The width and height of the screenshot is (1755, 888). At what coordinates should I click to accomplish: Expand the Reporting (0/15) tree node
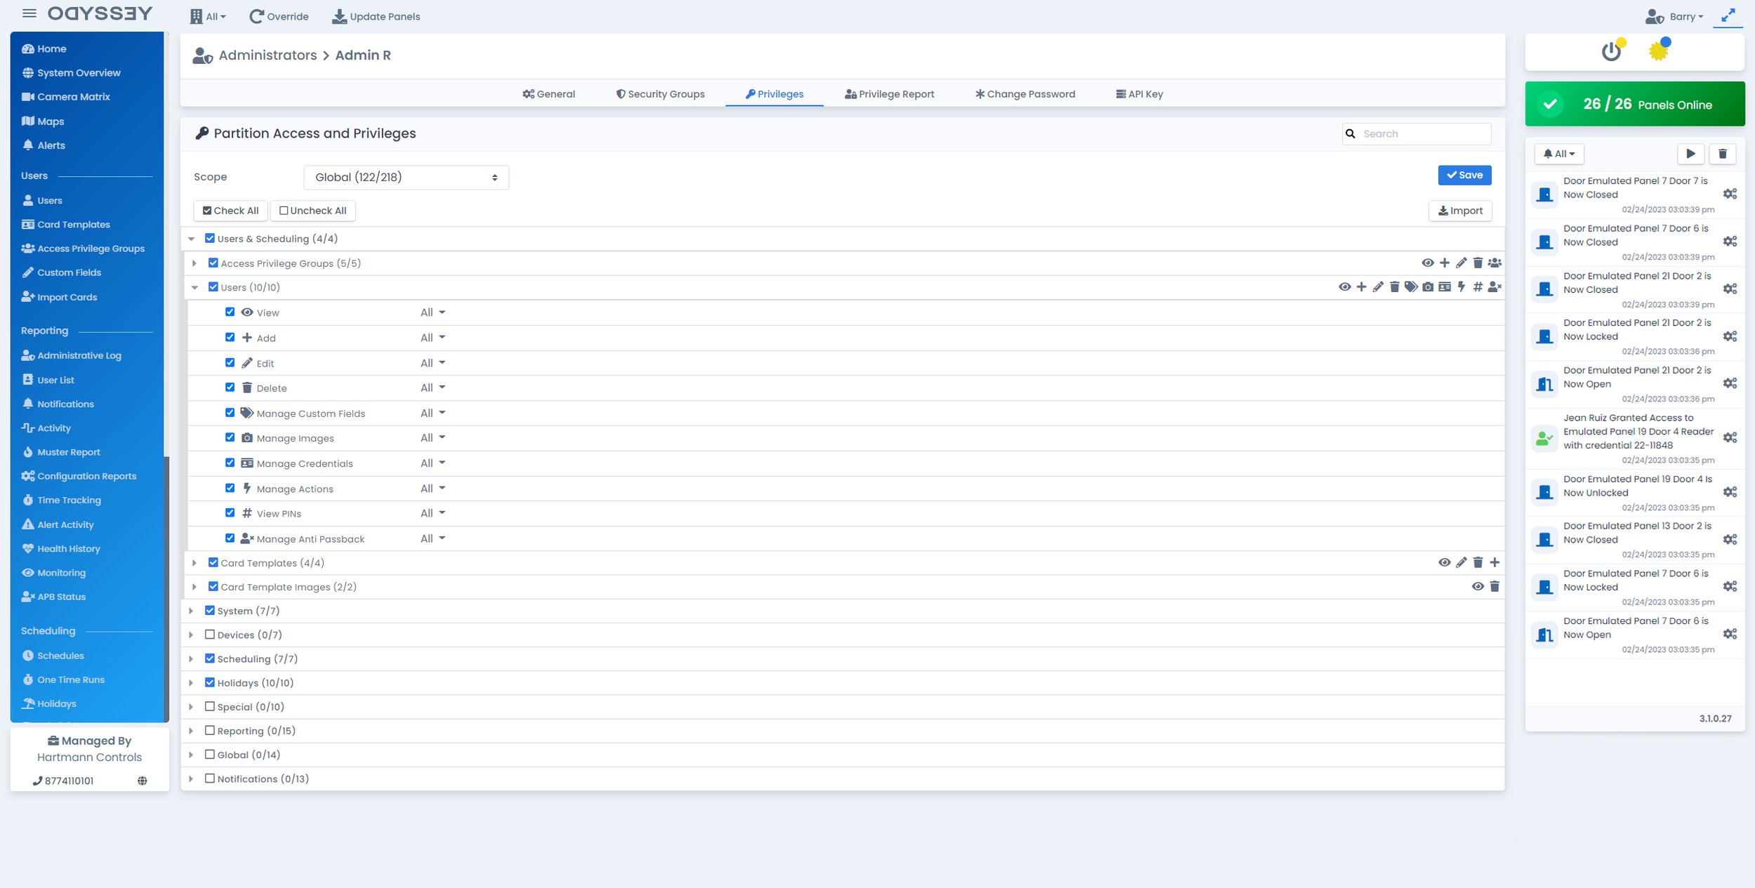coord(191,731)
